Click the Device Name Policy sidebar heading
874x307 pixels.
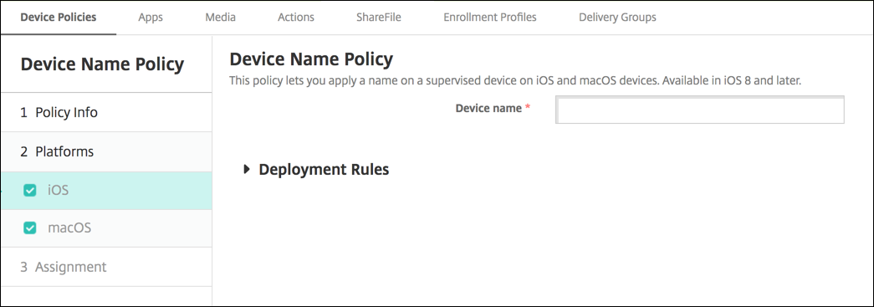102,64
